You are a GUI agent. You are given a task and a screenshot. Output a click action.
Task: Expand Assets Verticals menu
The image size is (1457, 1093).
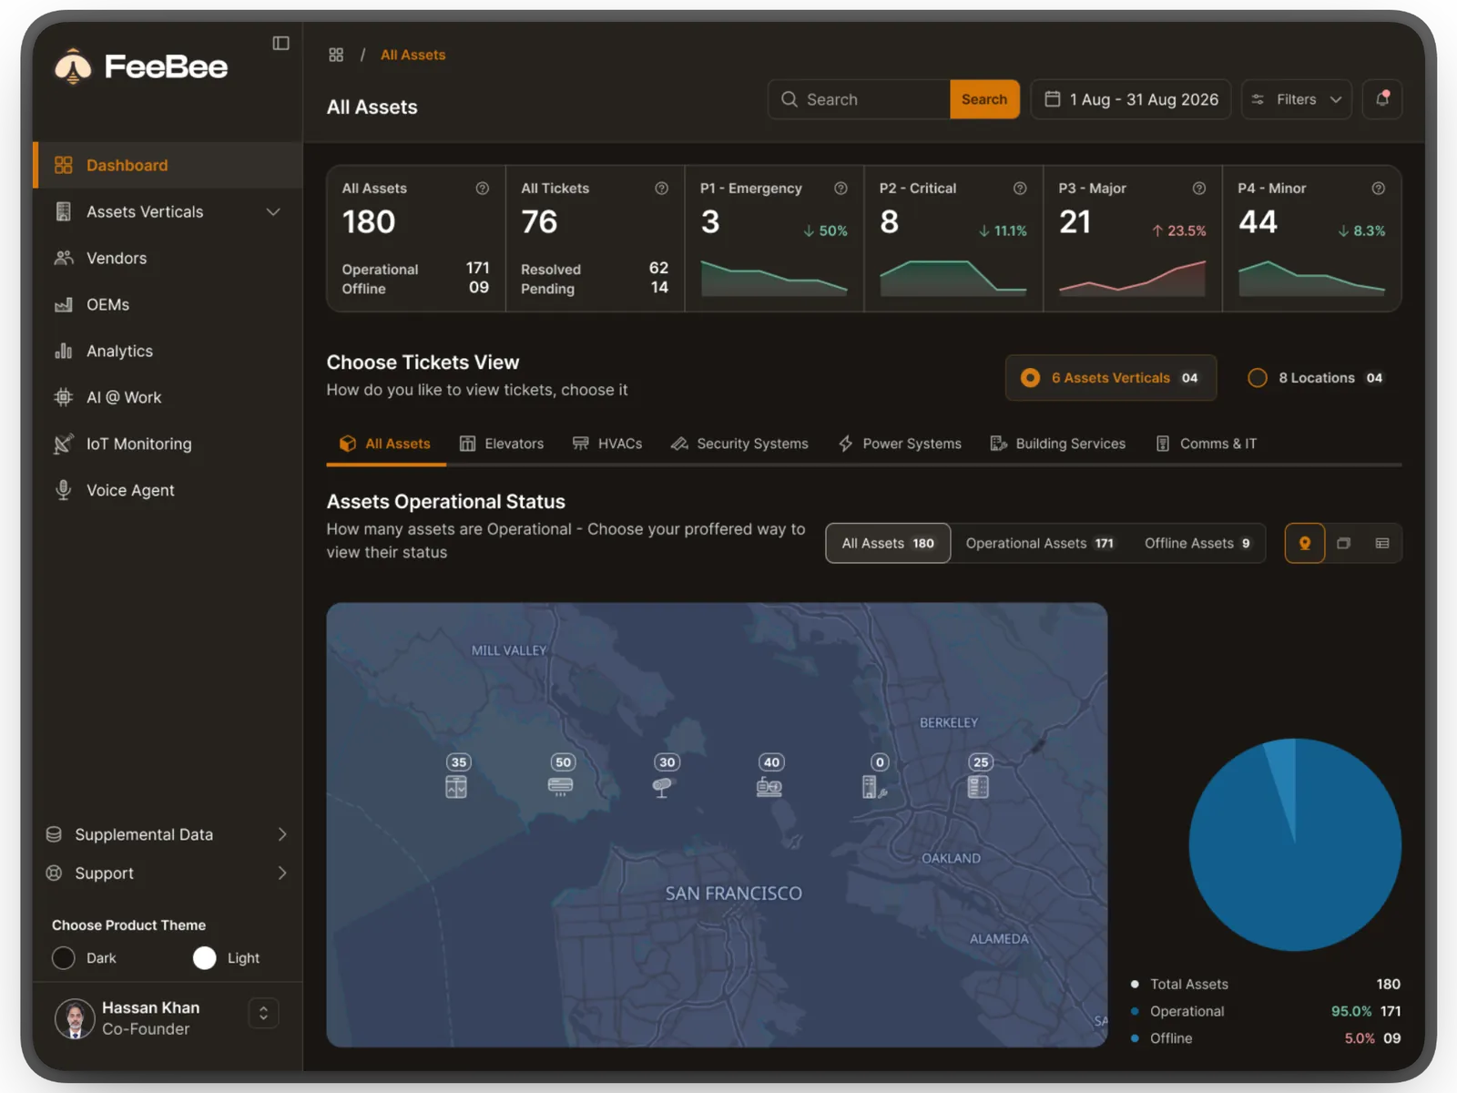click(x=168, y=212)
